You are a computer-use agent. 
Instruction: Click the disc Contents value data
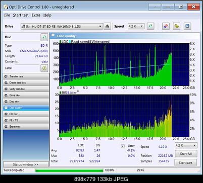44,61
